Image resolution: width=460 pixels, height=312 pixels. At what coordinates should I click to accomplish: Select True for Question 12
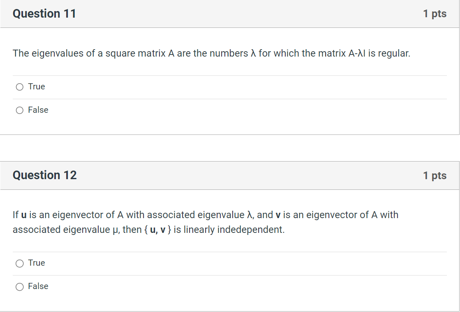[19, 263]
